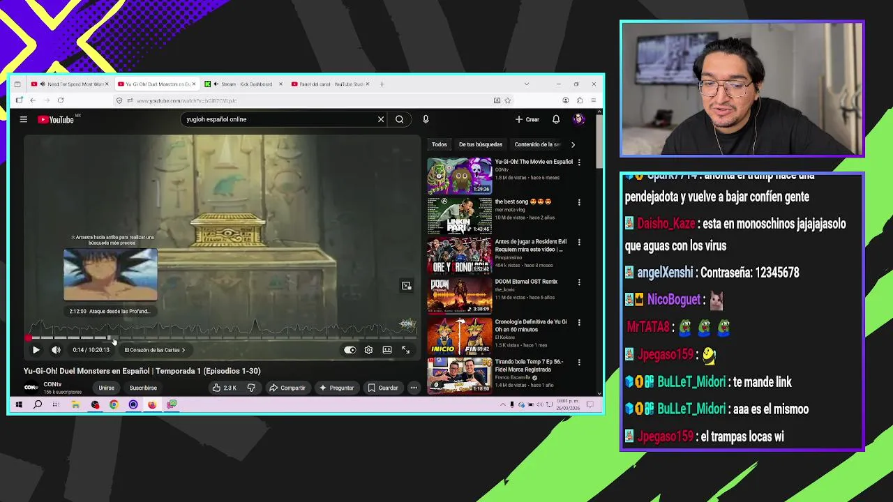Image resolution: width=893 pixels, height=502 pixels.
Task: Reload the page in browser
Action: (x=61, y=100)
